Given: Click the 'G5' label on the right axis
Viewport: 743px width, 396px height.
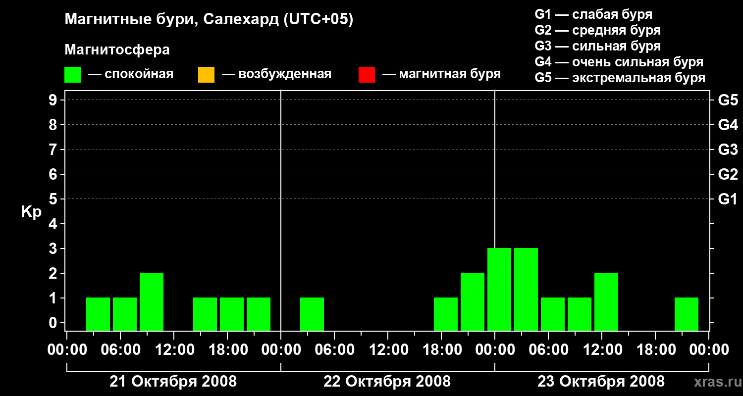Looking at the screenshot, I should [x=728, y=100].
